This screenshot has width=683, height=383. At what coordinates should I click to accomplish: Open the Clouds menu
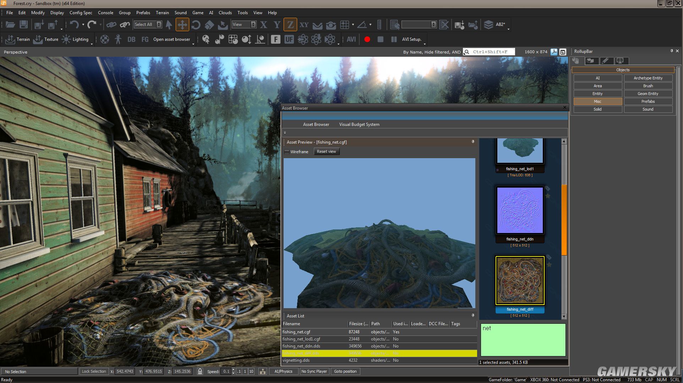[x=225, y=12]
